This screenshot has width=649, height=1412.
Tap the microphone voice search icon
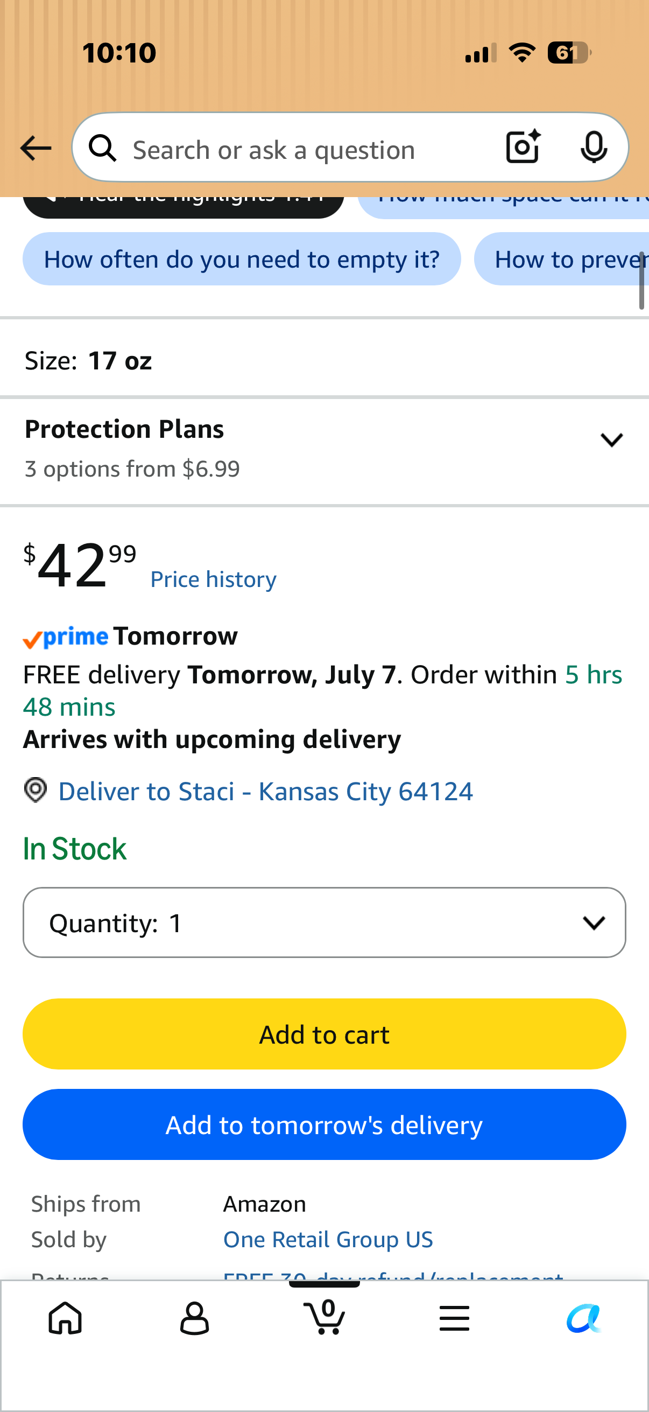pos(594,148)
